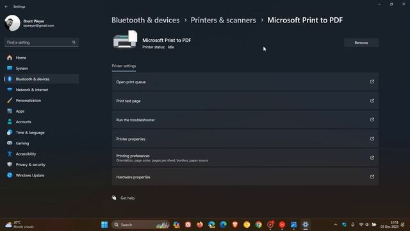
Task: Go to Bluetooth & devices breadcrumb
Action: (145, 20)
